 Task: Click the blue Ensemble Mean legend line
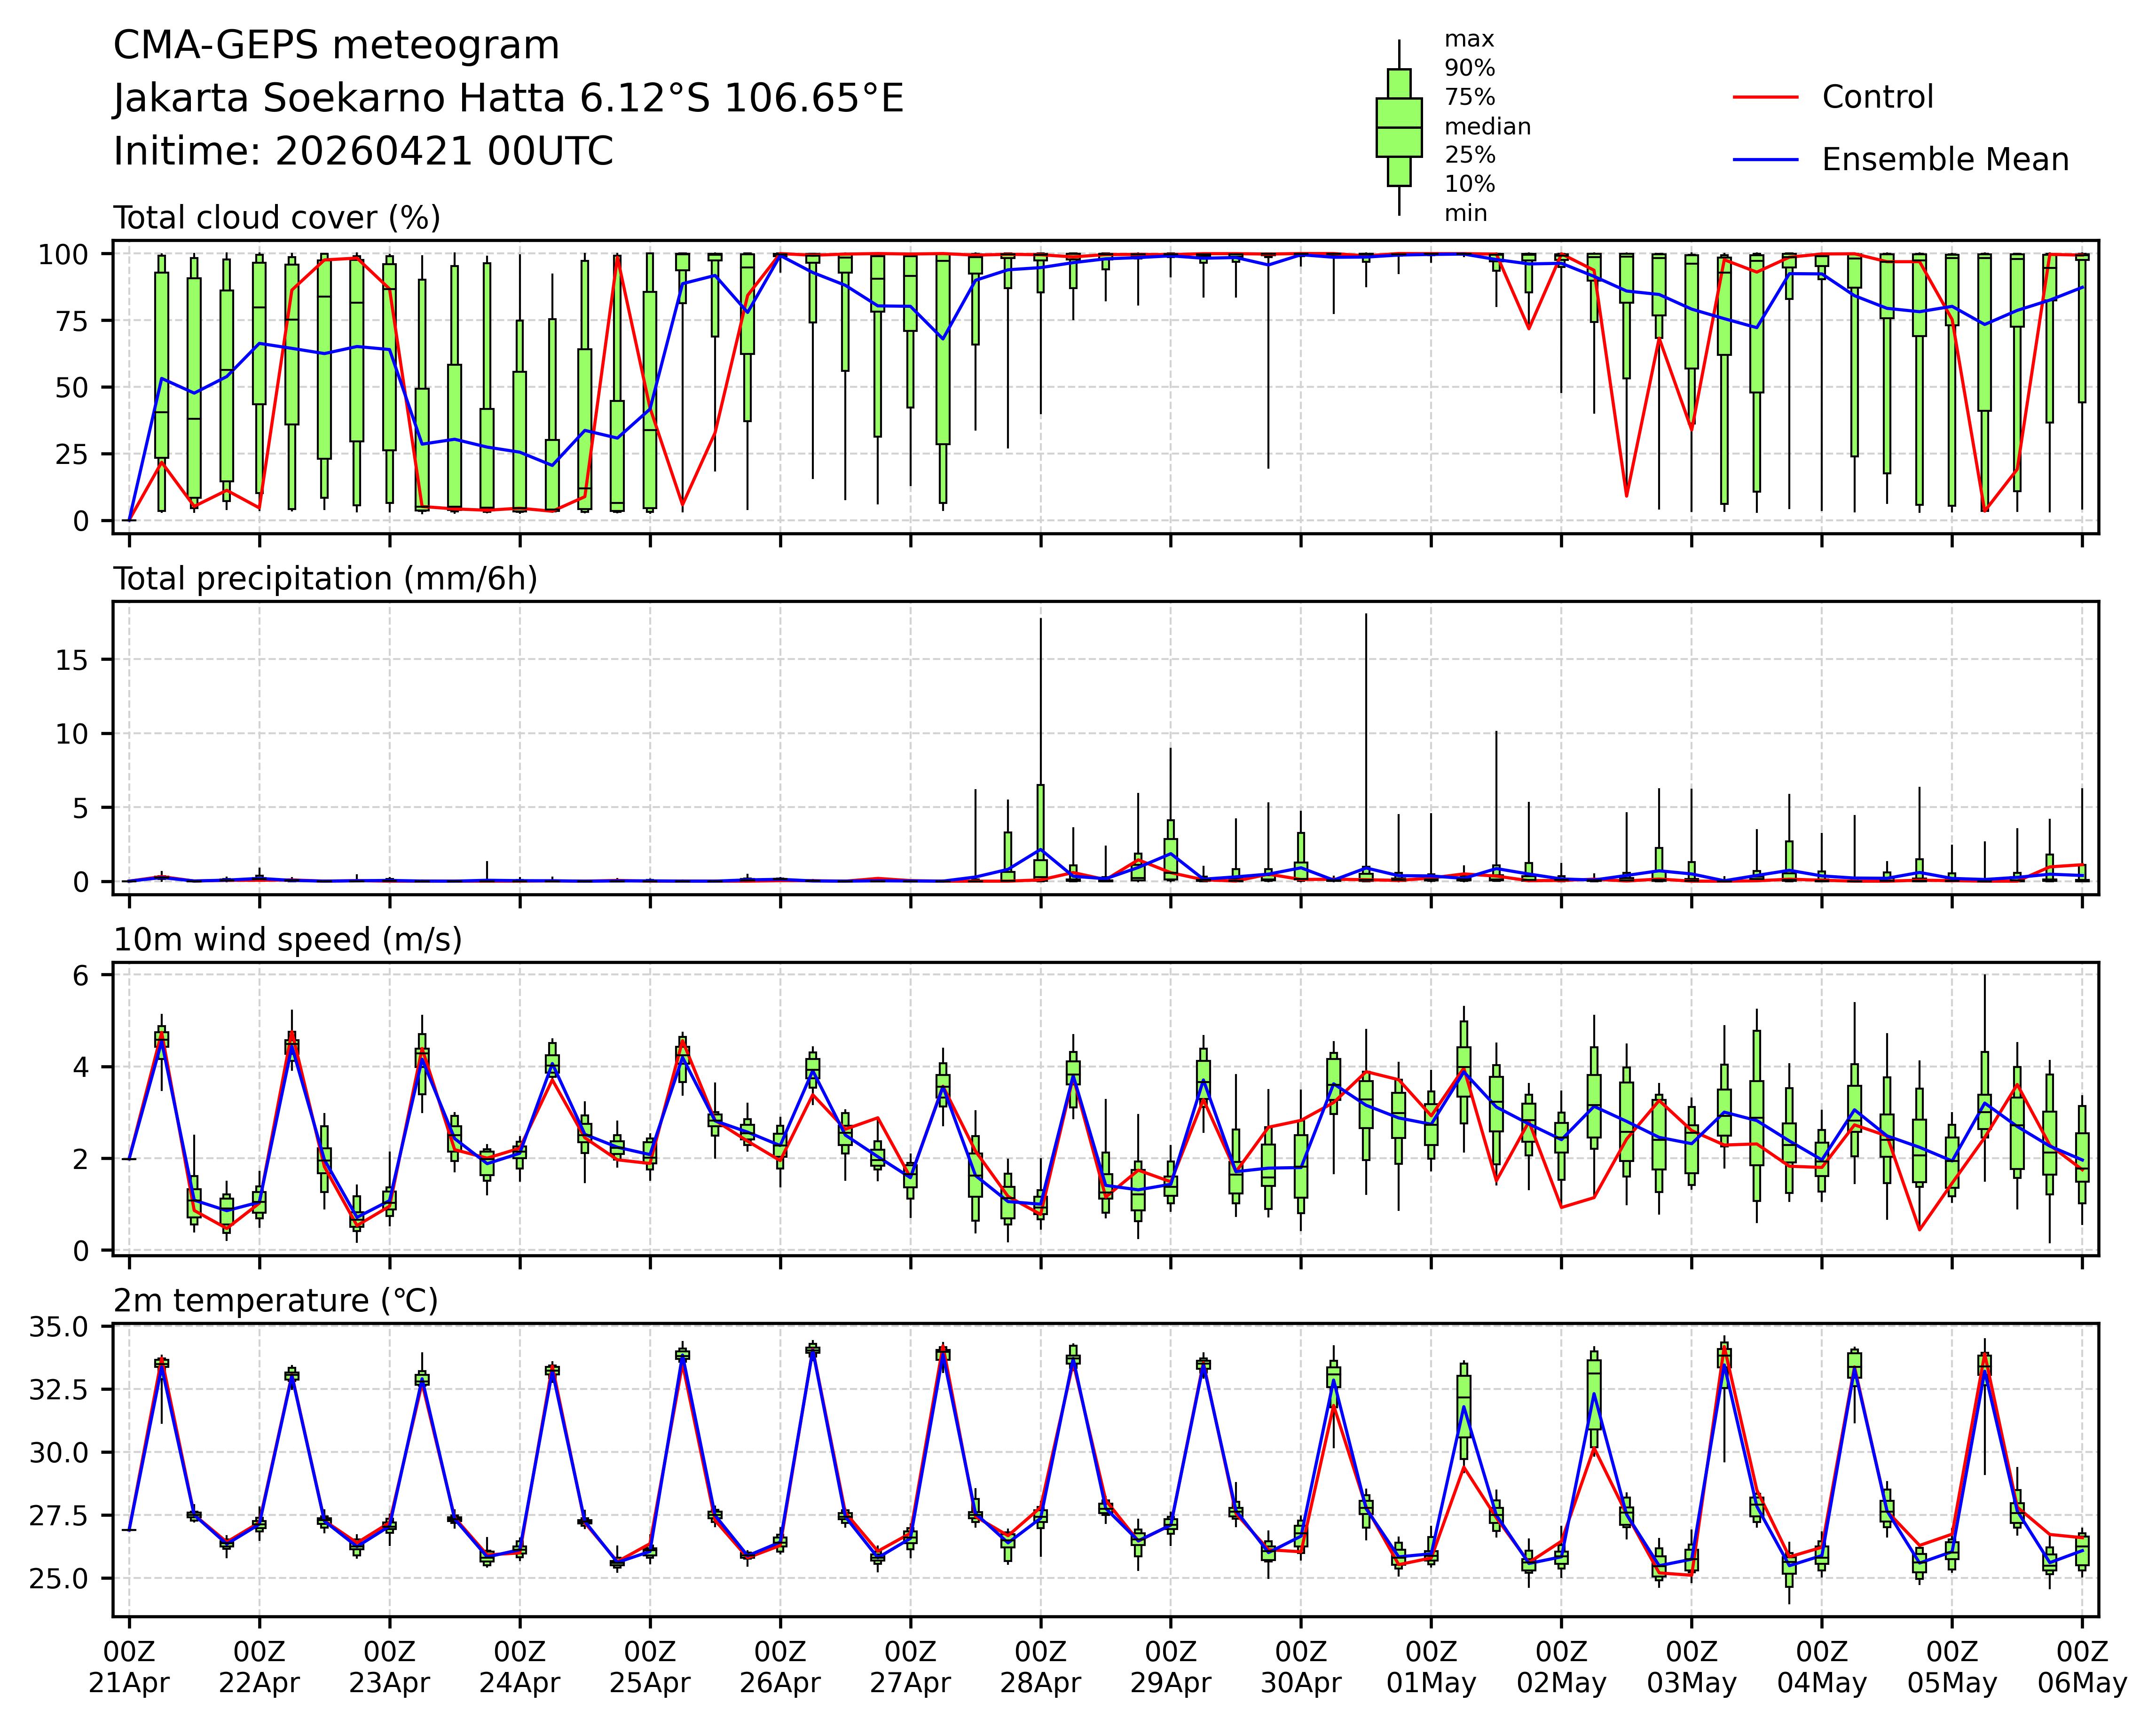[1765, 160]
